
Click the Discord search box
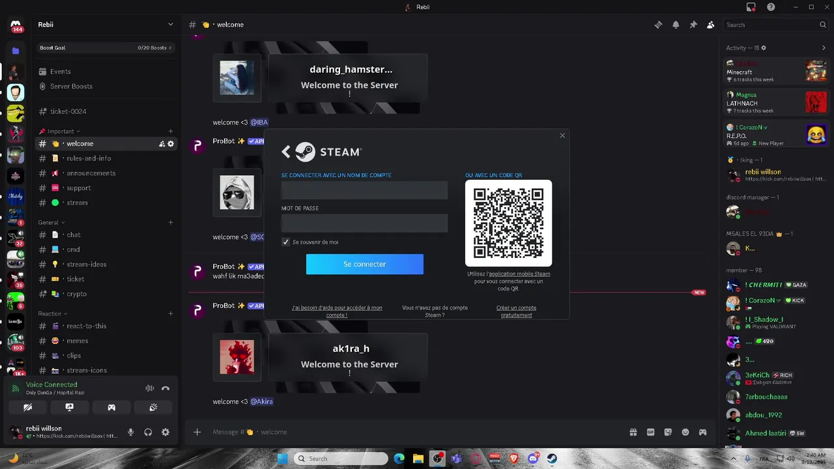[x=776, y=25]
